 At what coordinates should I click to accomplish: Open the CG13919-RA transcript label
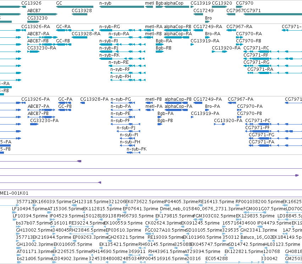click(x=205, y=41)
